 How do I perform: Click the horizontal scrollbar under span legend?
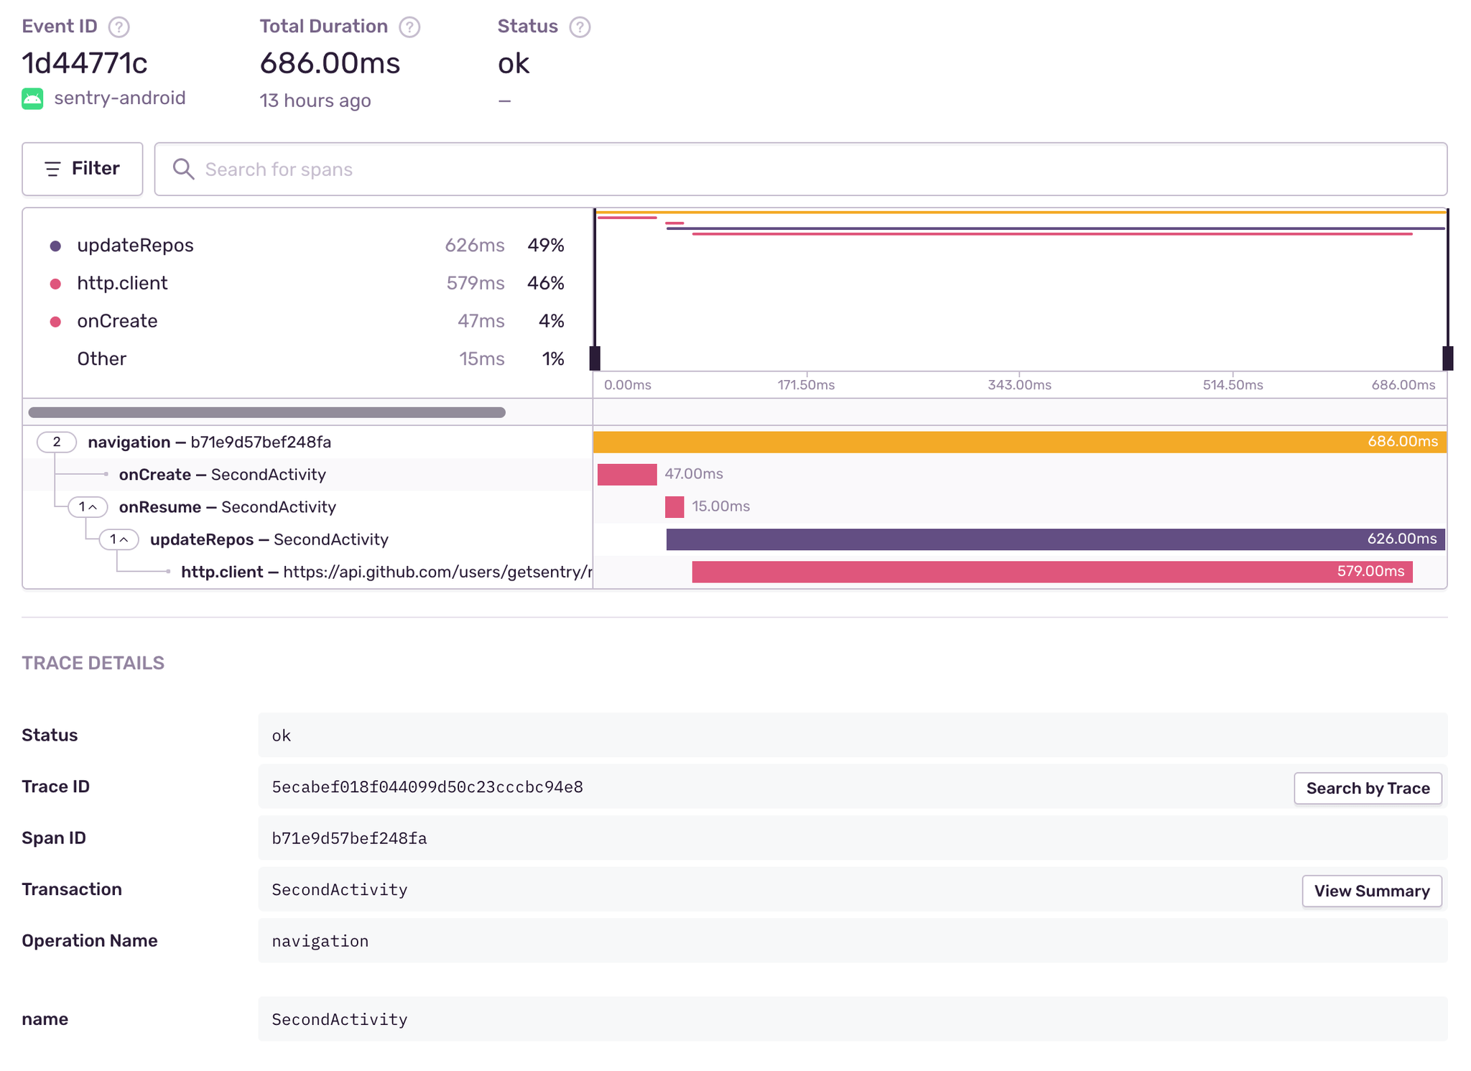[x=266, y=412]
